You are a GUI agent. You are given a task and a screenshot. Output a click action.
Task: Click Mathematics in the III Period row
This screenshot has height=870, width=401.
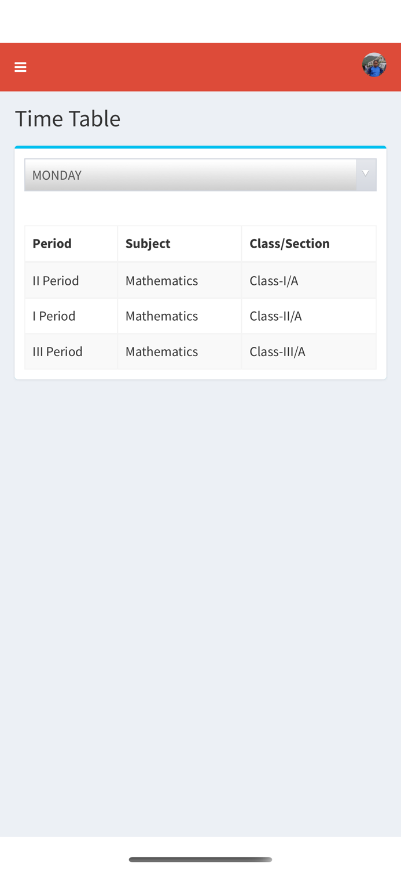[161, 351]
